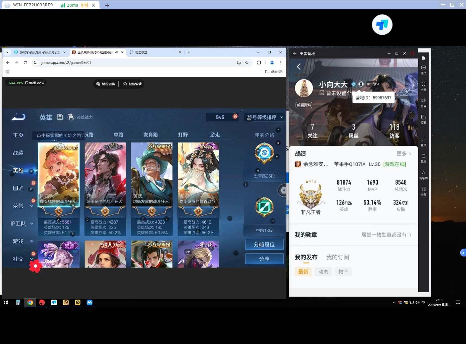Open Chrome tab search dropdown arrow

click(x=7, y=52)
